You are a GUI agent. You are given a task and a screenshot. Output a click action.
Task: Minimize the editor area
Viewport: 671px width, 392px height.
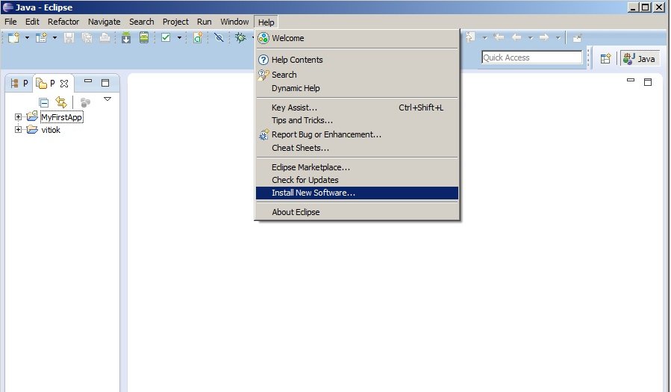pos(631,80)
